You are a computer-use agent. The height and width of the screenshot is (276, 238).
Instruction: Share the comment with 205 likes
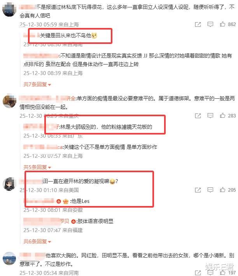click(198, 190)
